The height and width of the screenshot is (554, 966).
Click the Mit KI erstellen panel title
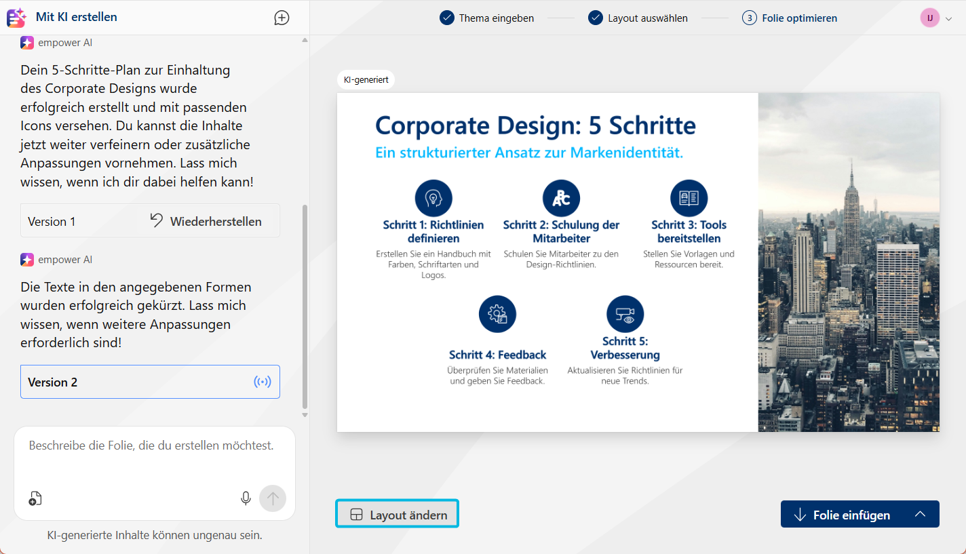click(x=77, y=17)
